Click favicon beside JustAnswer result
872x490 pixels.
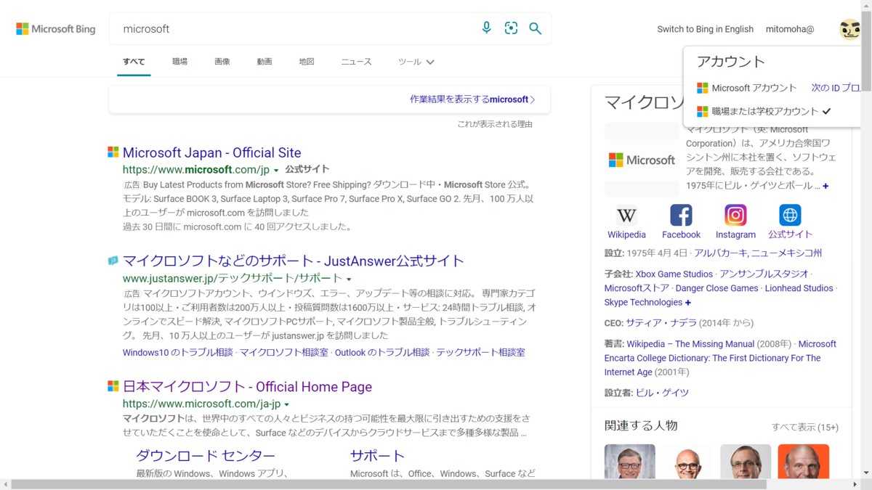(x=113, y=260)
